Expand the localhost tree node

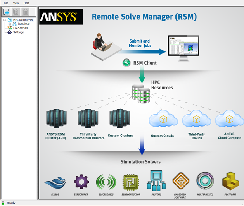click(x=10, y=24)
